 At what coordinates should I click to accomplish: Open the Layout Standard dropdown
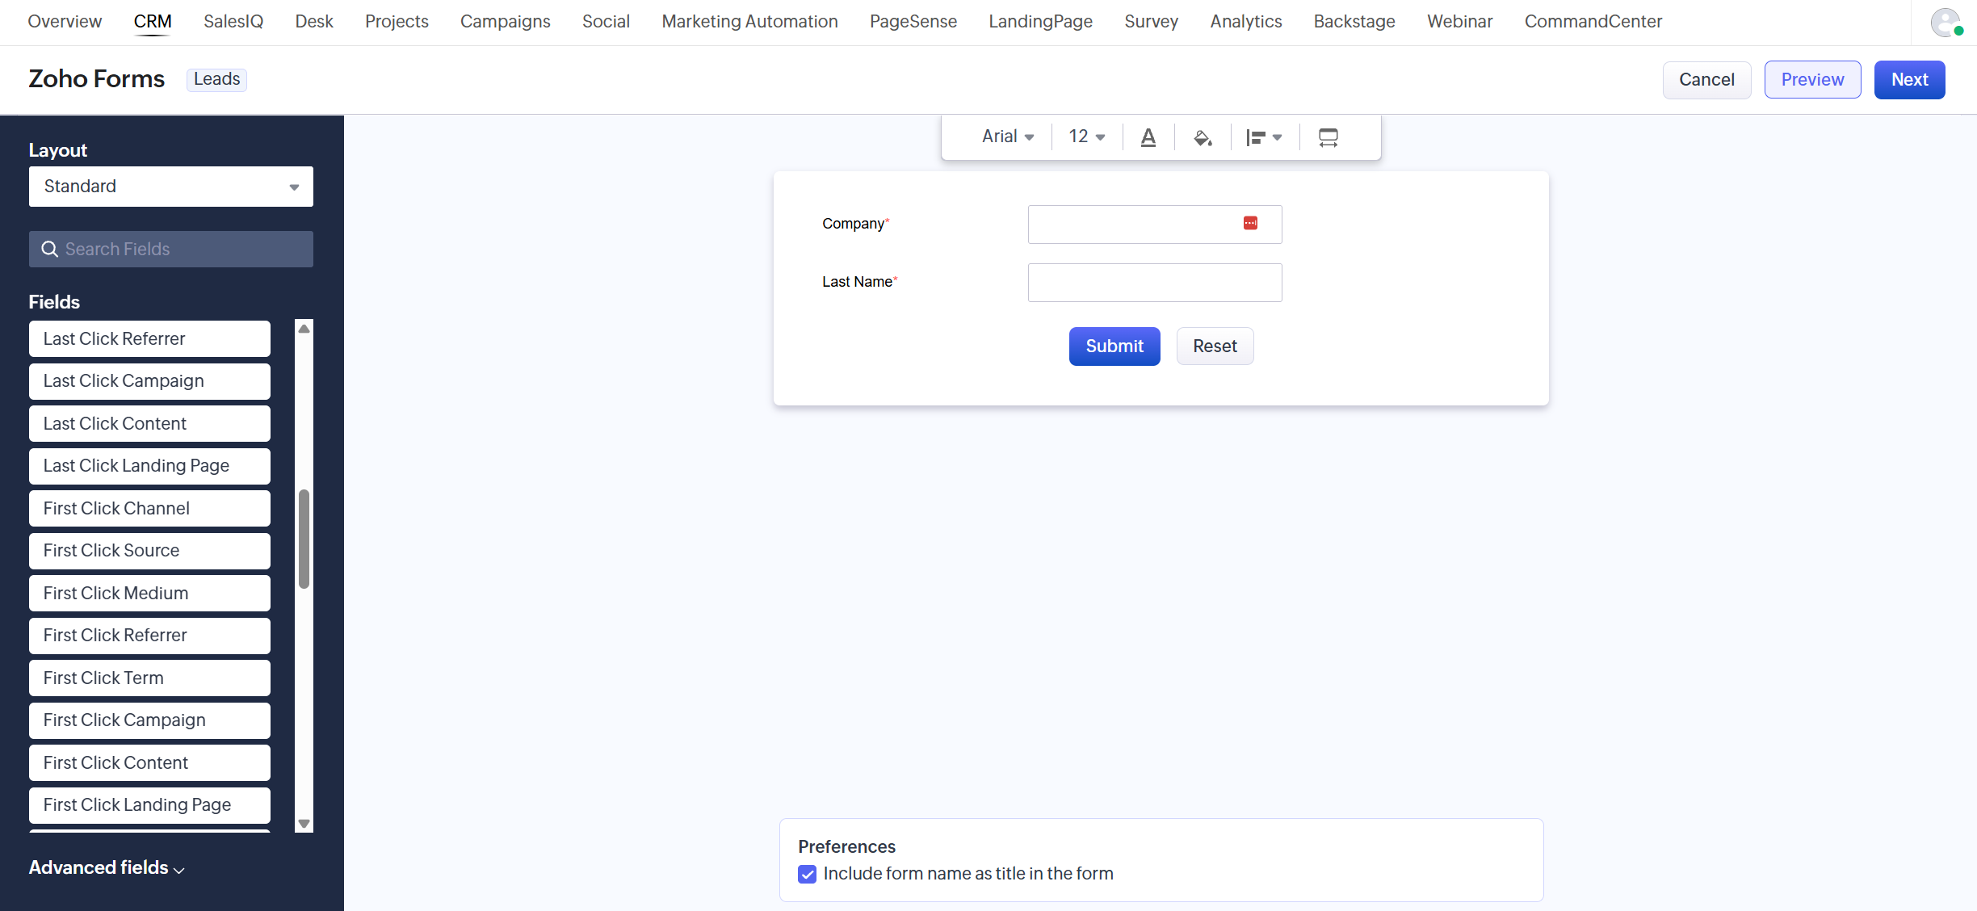point(171,187)
